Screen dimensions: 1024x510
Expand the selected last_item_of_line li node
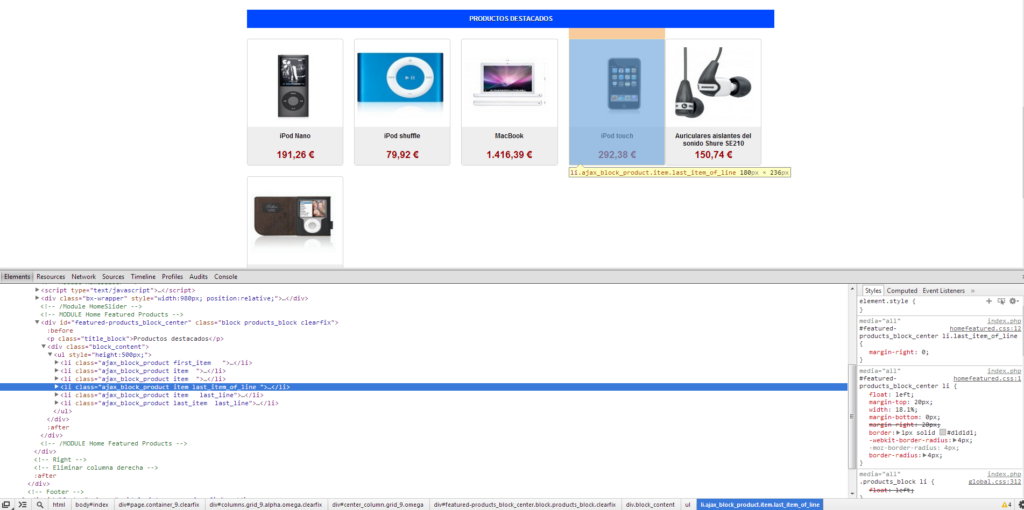tap(57, 387)
